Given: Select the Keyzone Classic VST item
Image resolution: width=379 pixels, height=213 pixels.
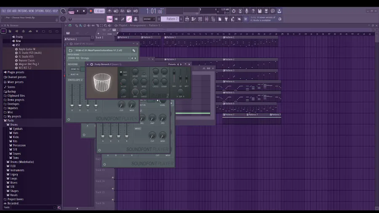Looking at the screenshot, I should pos(27,60).
